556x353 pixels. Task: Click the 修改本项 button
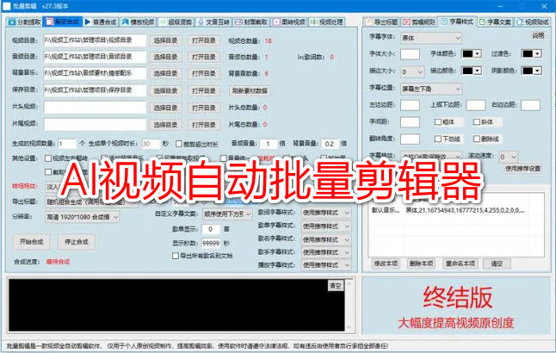[386, 263]
